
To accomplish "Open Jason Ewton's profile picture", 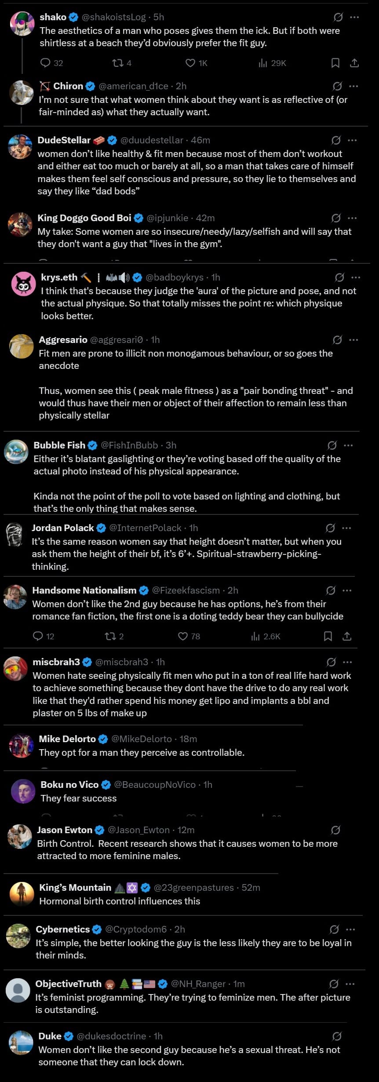I will pos(20,836).
